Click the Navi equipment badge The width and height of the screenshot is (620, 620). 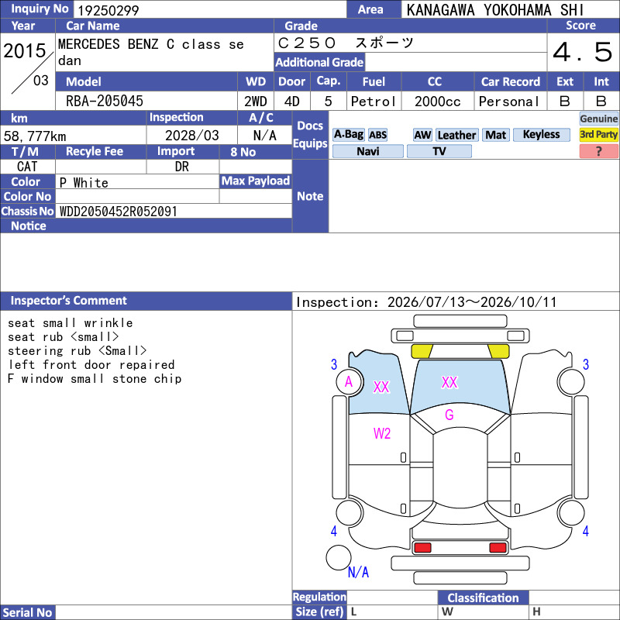(x=367, y=151)
